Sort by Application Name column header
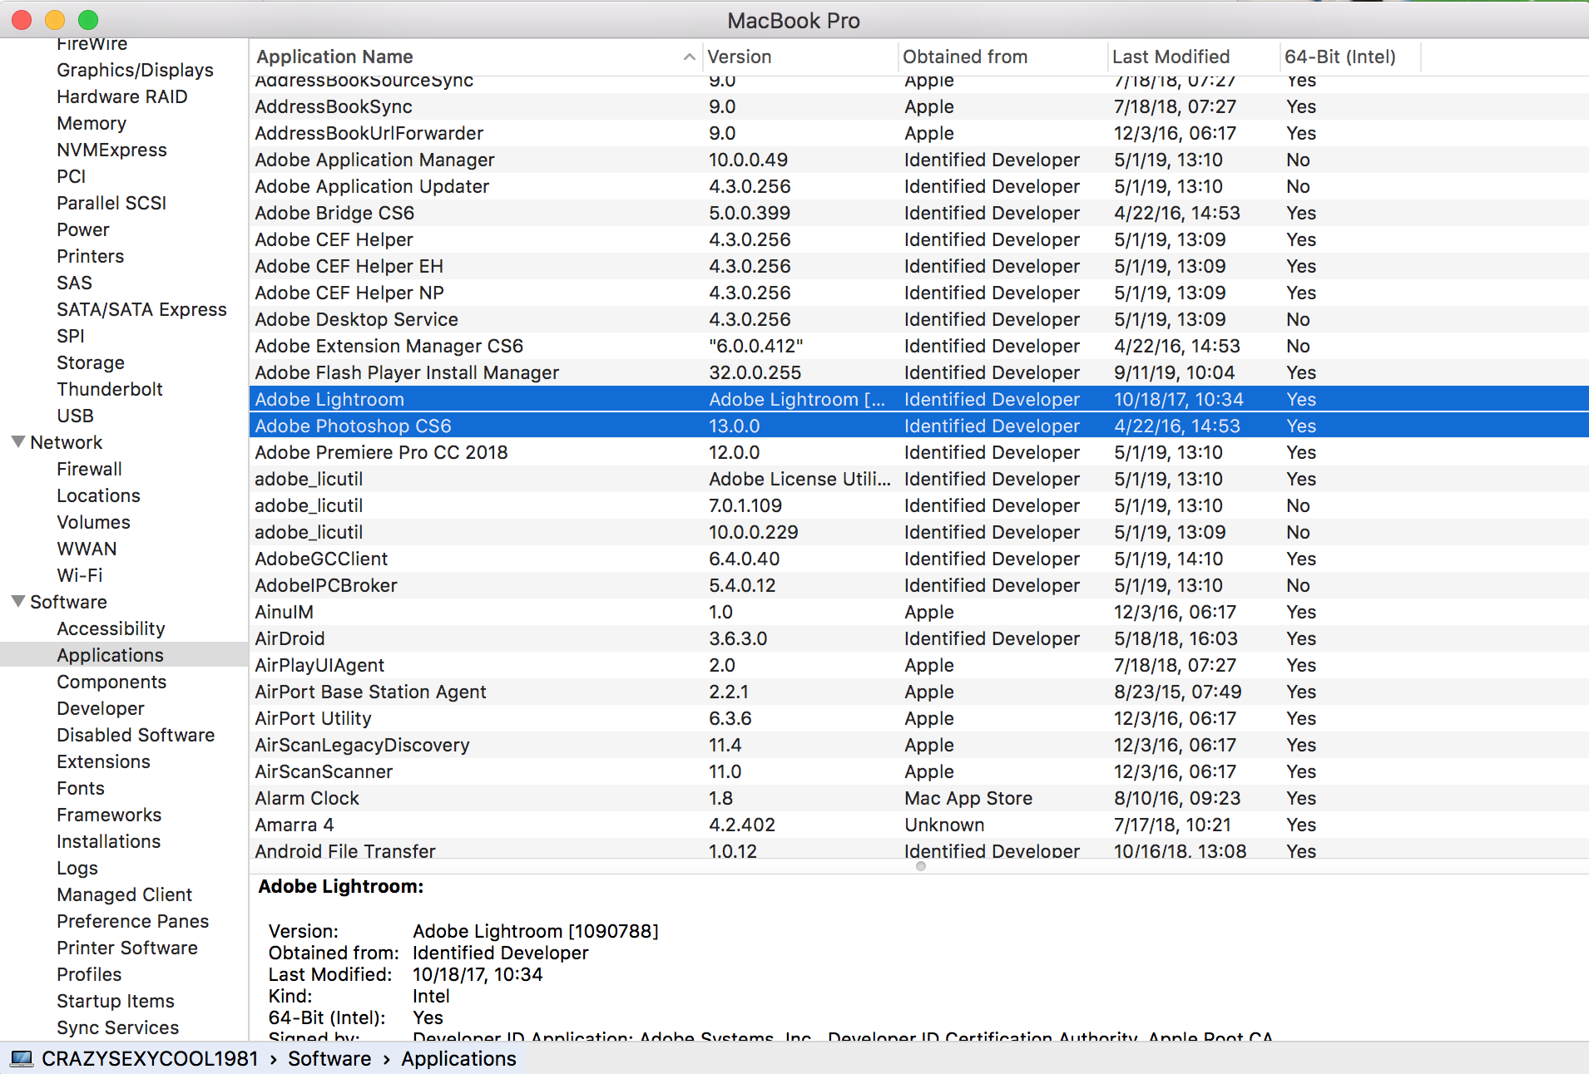Screen dimensions: 1589x1074 point(475,57)
